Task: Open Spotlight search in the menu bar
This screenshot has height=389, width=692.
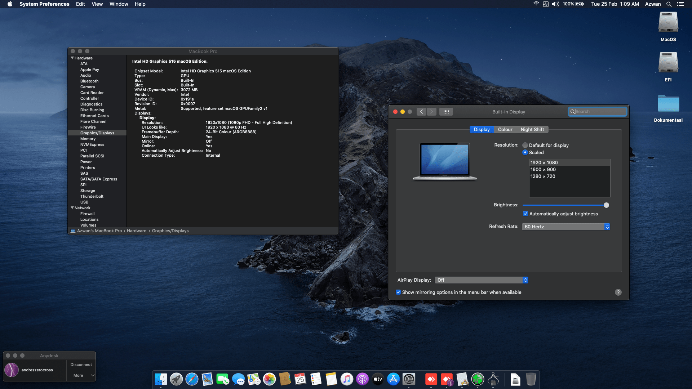Action: click(x=669, y=4)
